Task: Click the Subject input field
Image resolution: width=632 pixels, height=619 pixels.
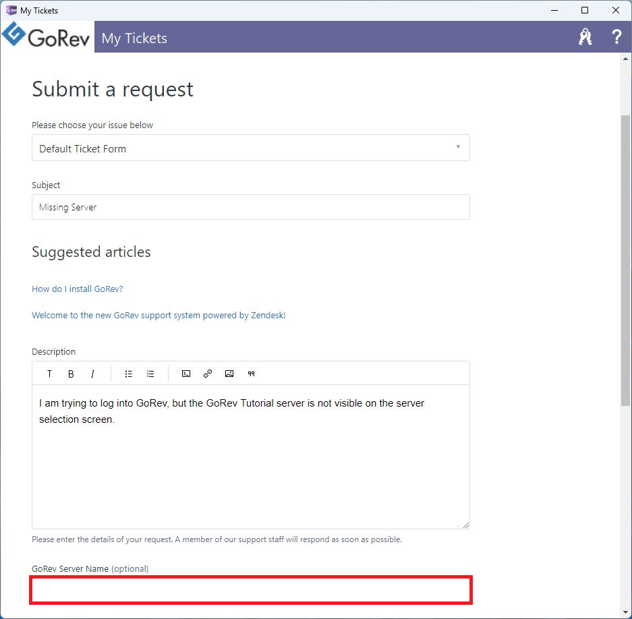Action: click(x=251, y=207)
